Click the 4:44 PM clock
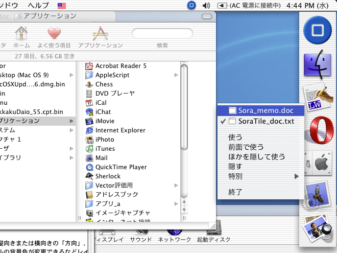Screen dimensions: 337x253 (307, 6)
